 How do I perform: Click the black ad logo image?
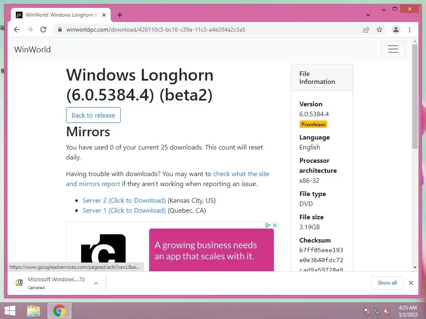point(103,249)
